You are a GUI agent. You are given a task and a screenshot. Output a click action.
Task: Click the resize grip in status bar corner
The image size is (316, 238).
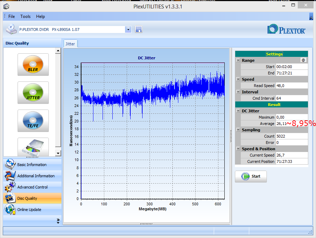click(x=310, y=232)
